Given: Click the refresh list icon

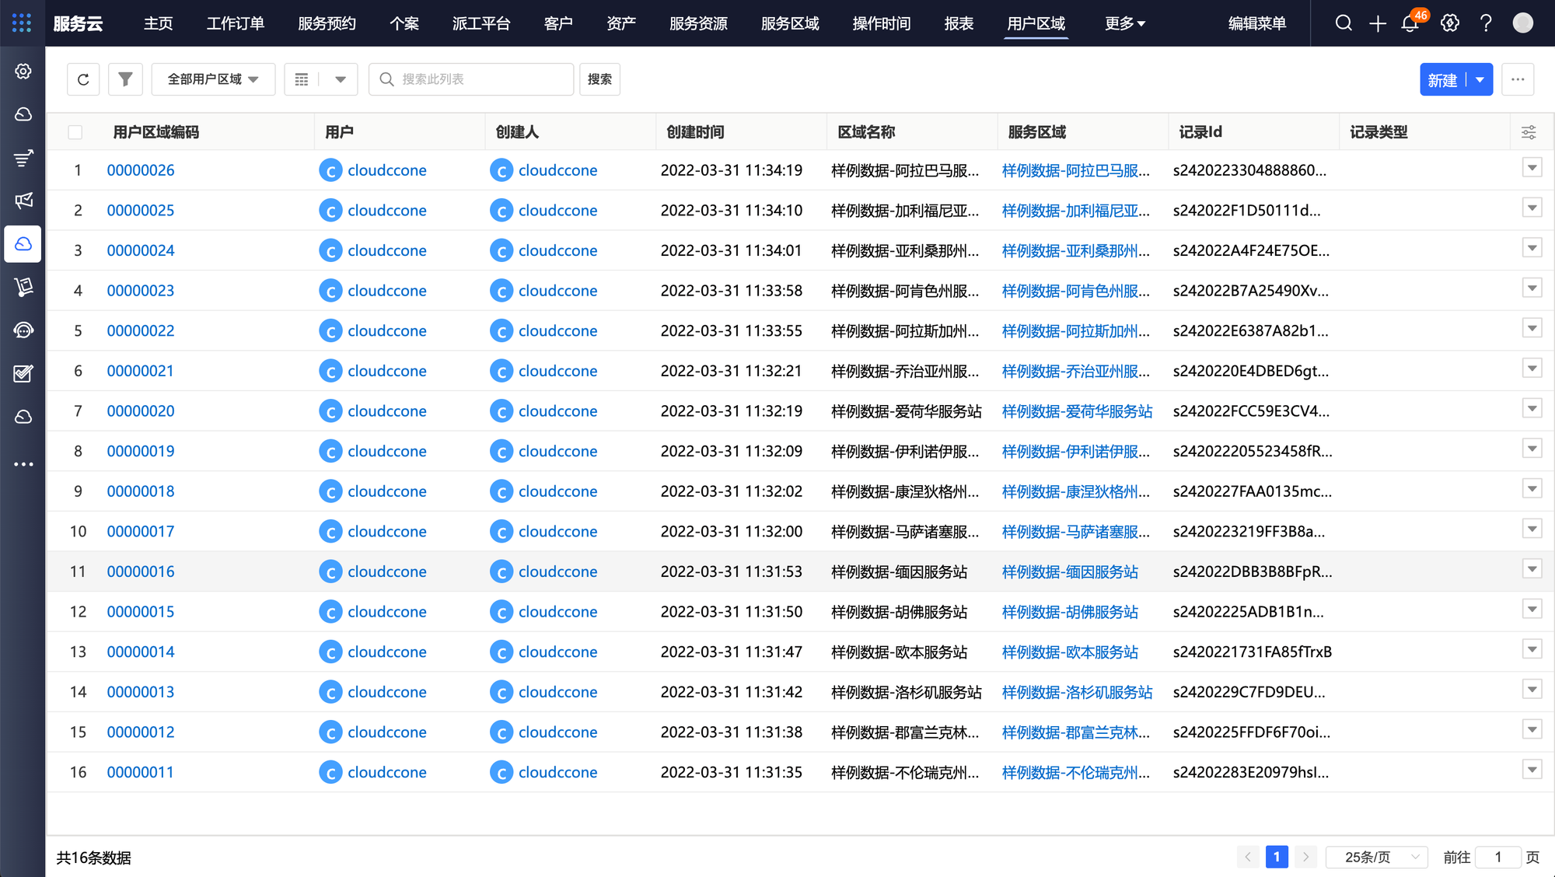Looking at the screenshot, I should (83, 79).
